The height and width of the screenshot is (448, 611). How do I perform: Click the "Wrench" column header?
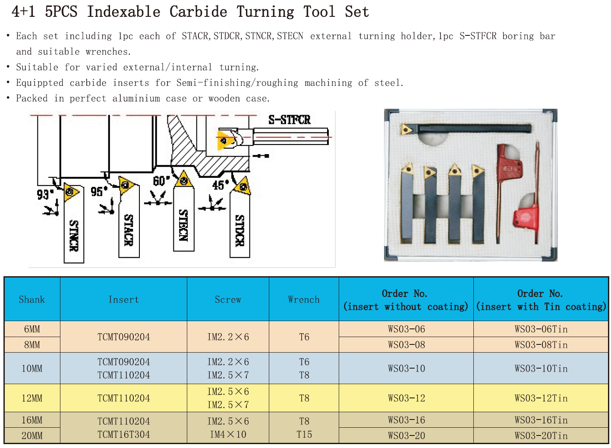coord(304,300)
